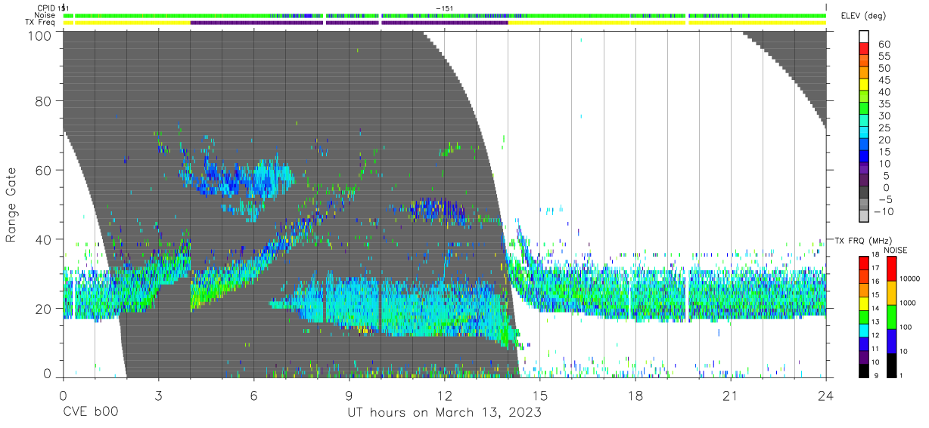
Task: Click the green-blue Noise bar along the top
Action: pyautogui.click(x=444, y=15)
